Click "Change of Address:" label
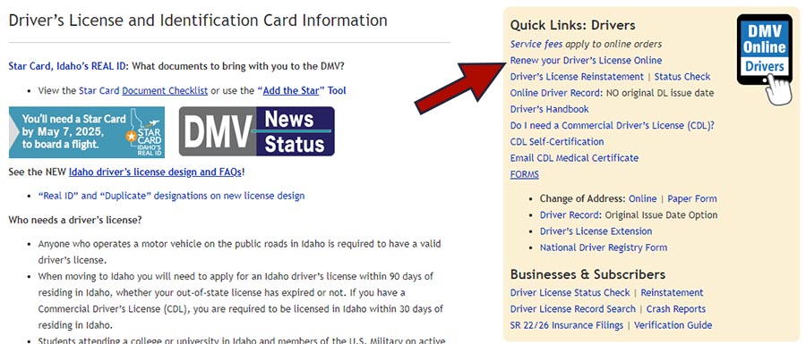This screenshot has width=806, height=344. point(582,198)
